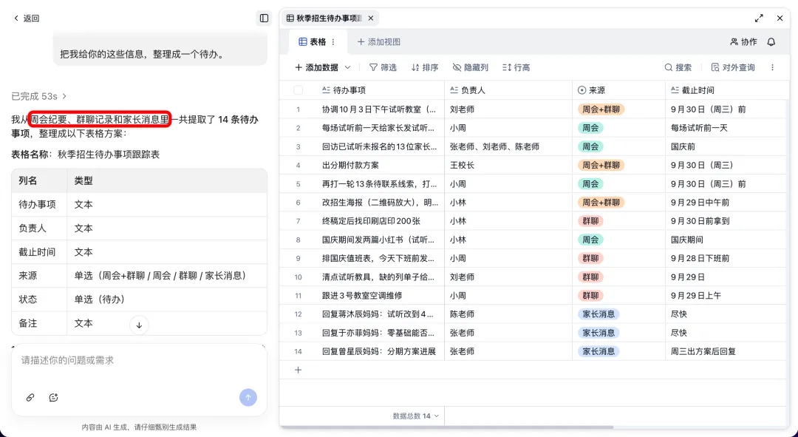Click the cell 陈老师 in row 12
The width and height of the screenshot is (798, 437).
click(x=508, y=314)
